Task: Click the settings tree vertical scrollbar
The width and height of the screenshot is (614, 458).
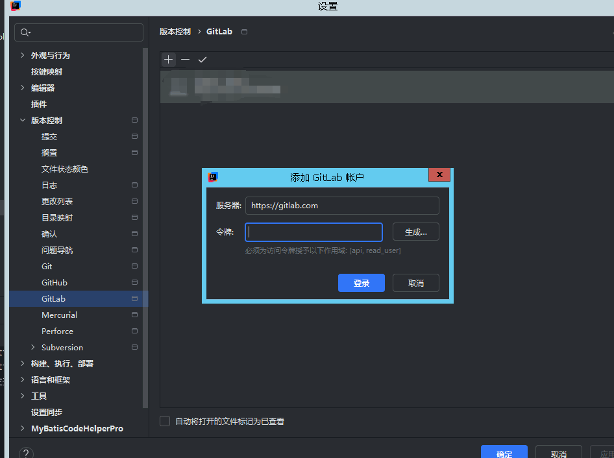Action: 145,227
